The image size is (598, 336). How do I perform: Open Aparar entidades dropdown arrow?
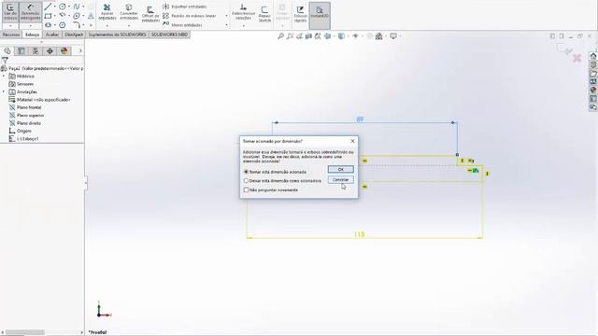[107, 26]
